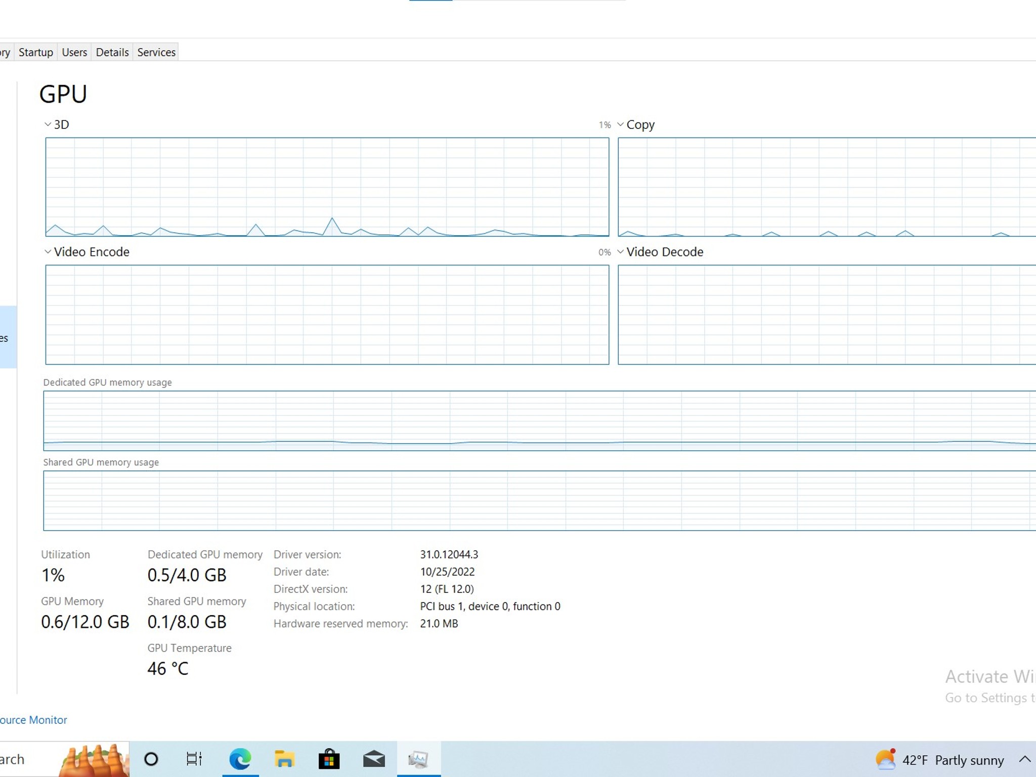Click the 0.6/12.0 GB GPU Memory value
The width and height of the screenshot is (1036, 777).
(85, 622)
